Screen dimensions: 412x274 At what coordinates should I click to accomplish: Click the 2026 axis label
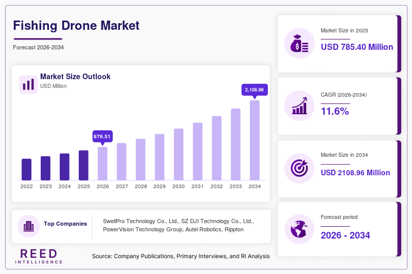[x=102, y=187]
